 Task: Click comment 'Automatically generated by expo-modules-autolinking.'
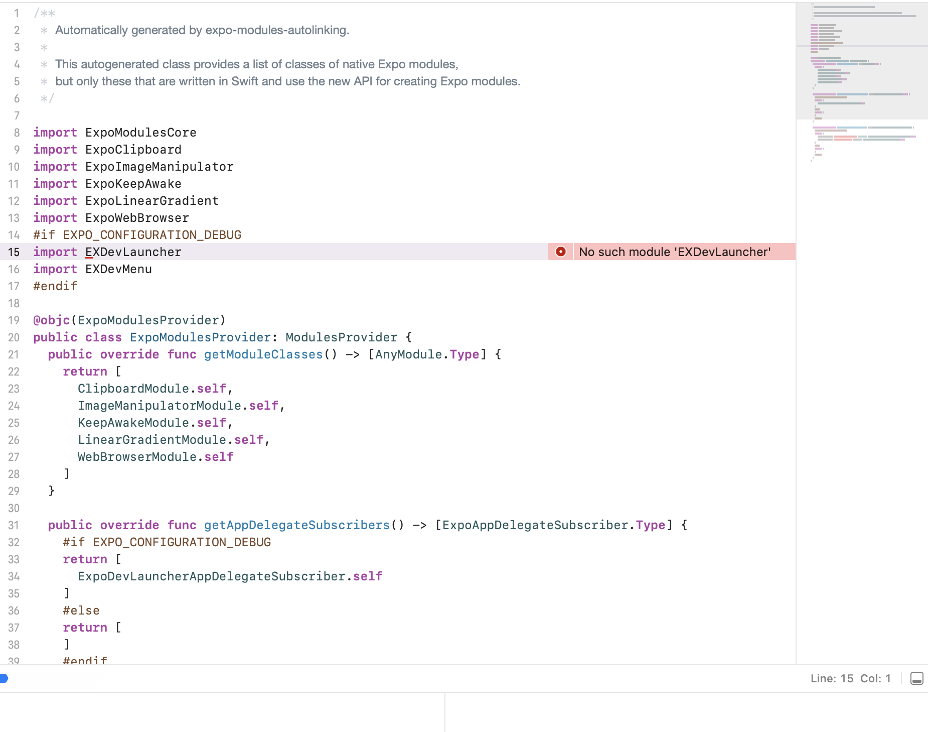tap(202, 30)
